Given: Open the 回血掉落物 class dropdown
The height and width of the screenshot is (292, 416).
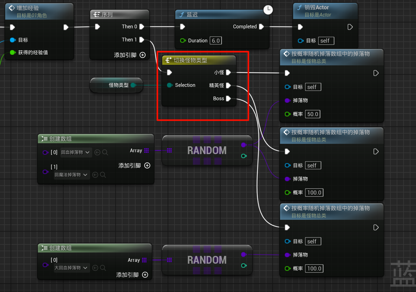Looking at the screenshot, I should coord(76,152).
